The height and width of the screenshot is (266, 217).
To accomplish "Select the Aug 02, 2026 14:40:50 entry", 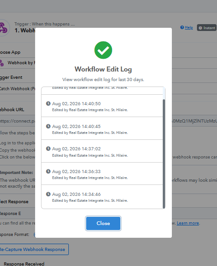I will click(x=102, y=106).
